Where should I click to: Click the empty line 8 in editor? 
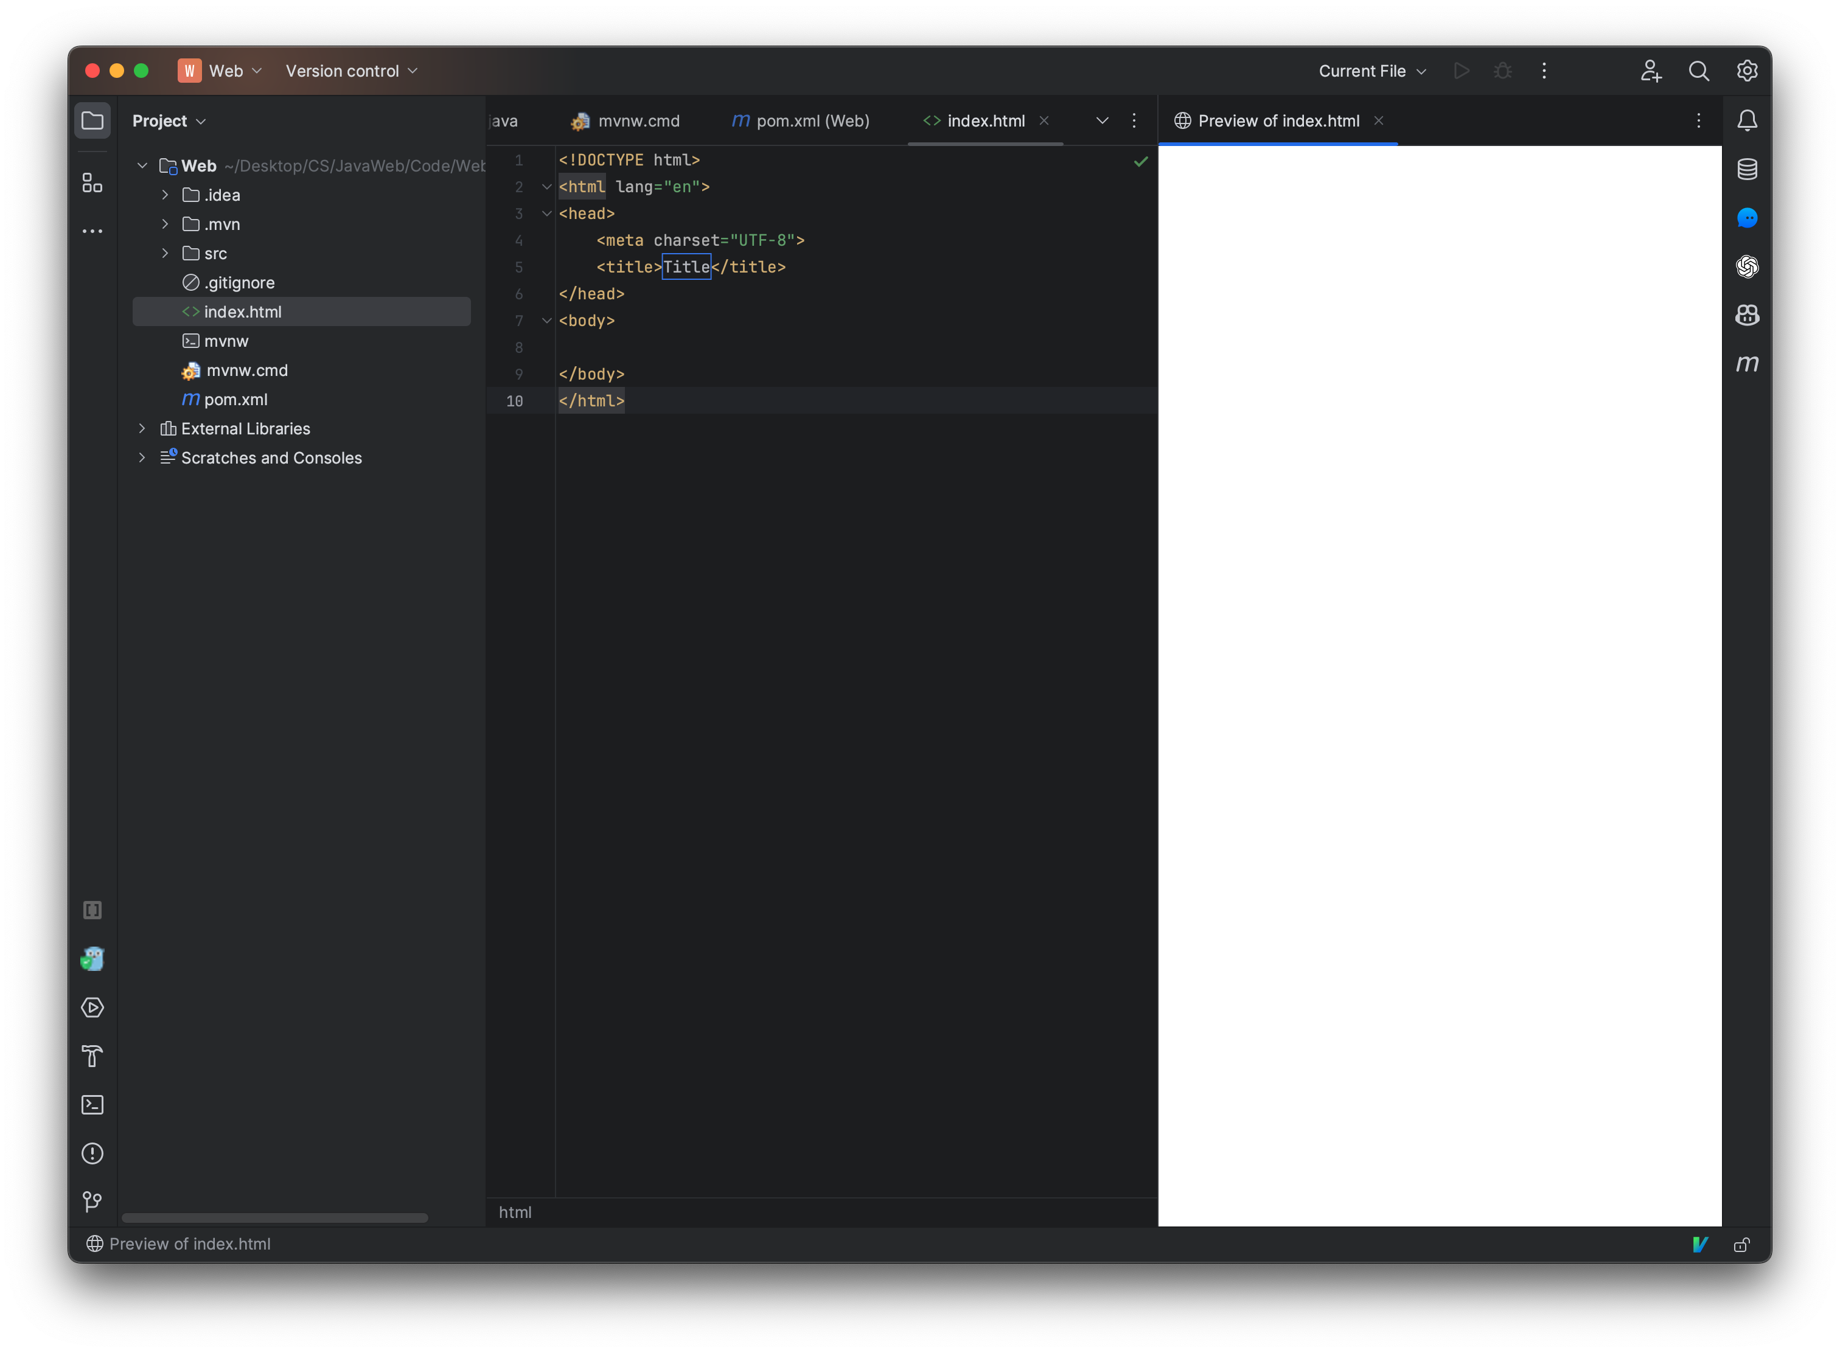pos(856,348)
